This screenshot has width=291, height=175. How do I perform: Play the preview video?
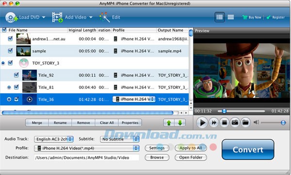202,122
